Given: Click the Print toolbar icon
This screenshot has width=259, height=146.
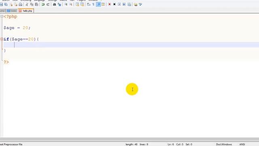Looking at the screenshot, I should pos(20,4).
